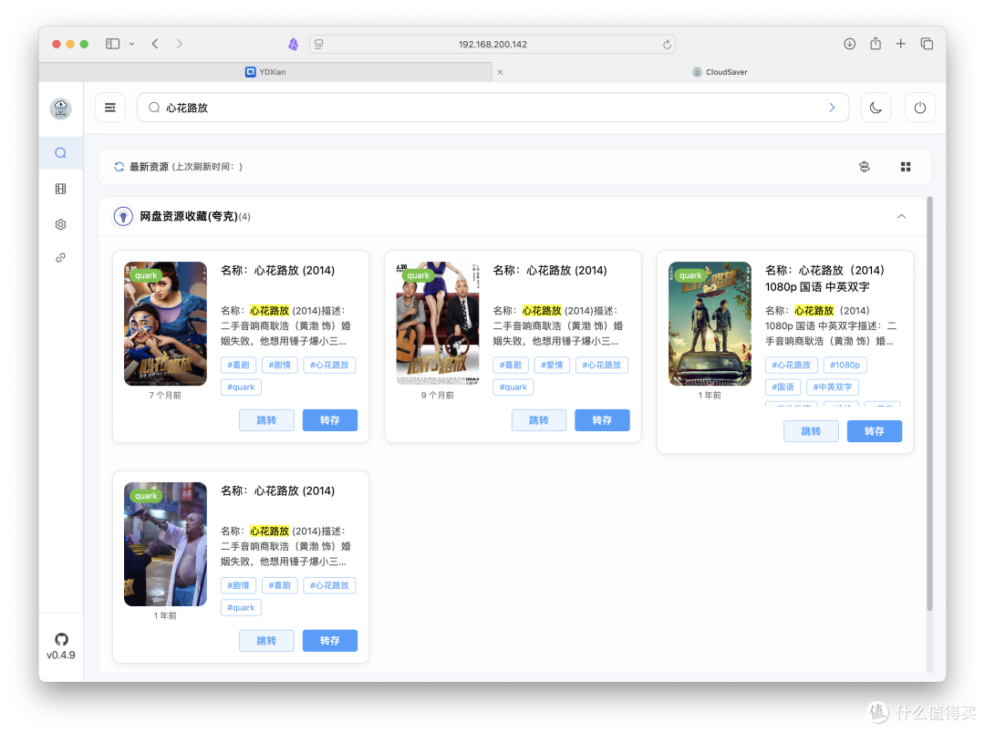Switch to grid layout using the squares icon
This screenshot has width=985, height=733.
pyautogui.click(x=905, y=166)
